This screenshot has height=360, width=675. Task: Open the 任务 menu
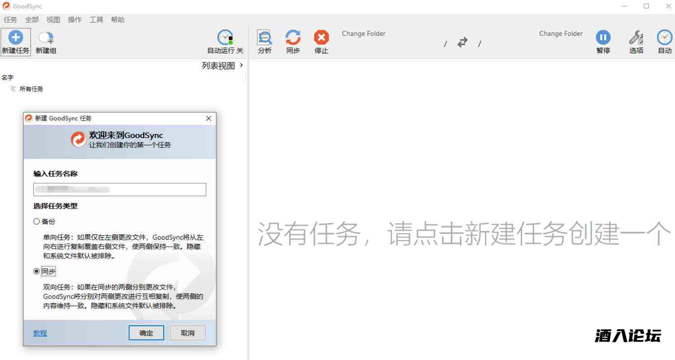click(x=10, y=20)
